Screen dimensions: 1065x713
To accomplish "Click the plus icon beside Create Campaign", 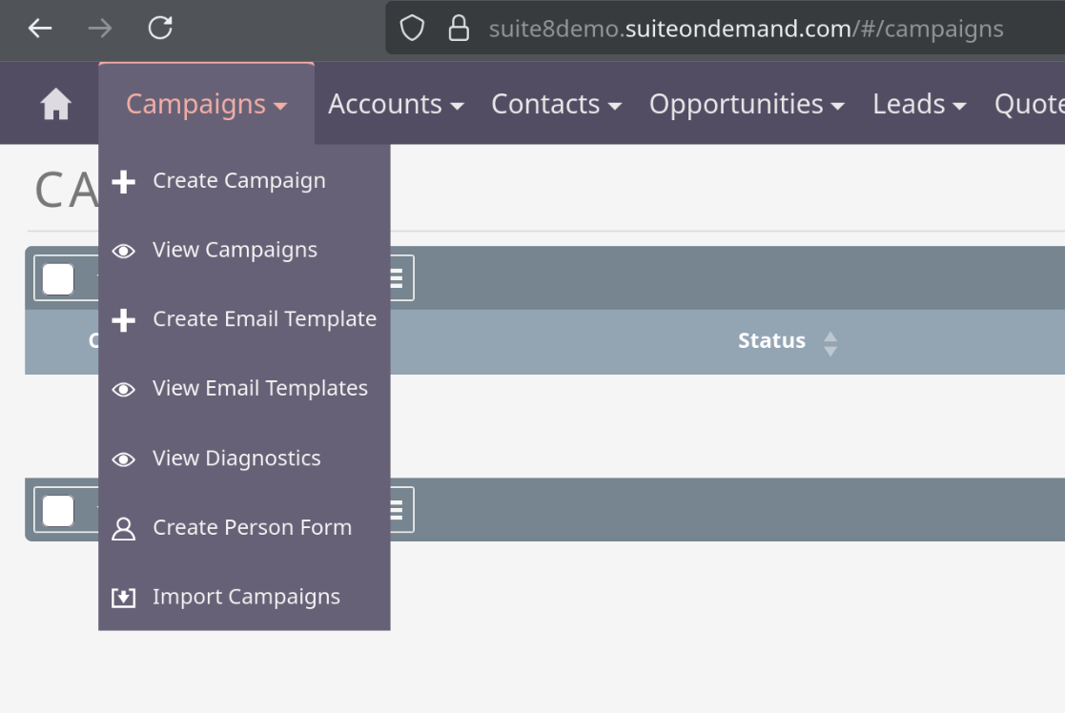I will (x=124, y=181).
